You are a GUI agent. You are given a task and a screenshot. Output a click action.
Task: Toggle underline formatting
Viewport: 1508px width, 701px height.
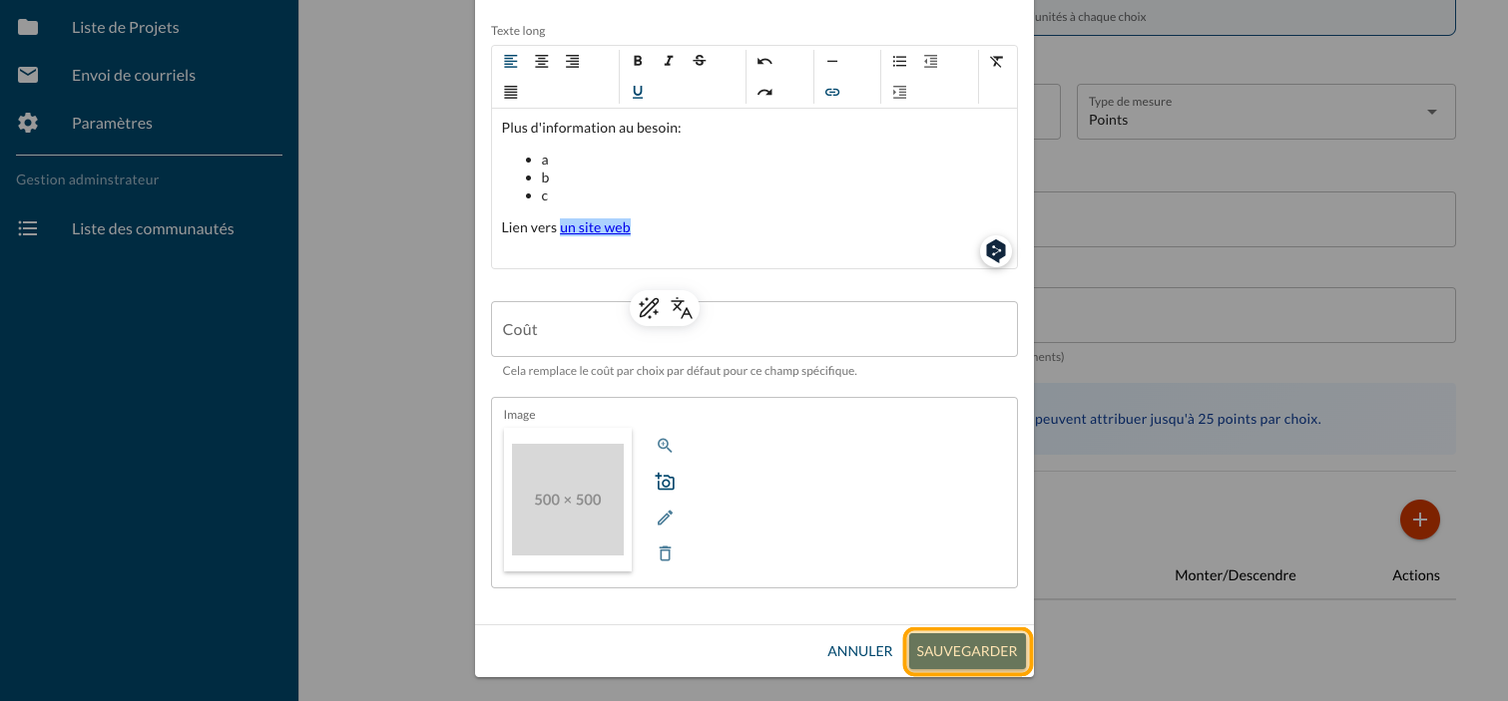click(638, 92)
